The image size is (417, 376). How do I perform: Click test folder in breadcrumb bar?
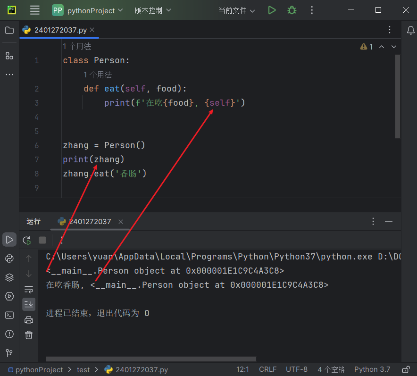tap(83, 370)
